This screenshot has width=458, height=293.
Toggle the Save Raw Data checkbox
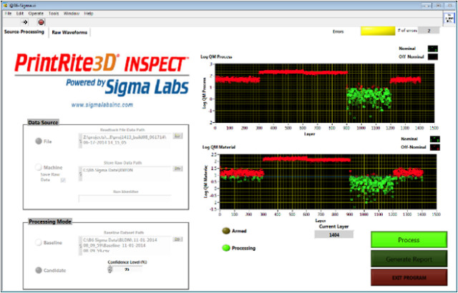click(x=63, y=180)
